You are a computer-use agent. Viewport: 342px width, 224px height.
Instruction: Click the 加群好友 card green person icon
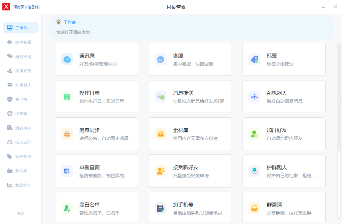coord(254,134)
